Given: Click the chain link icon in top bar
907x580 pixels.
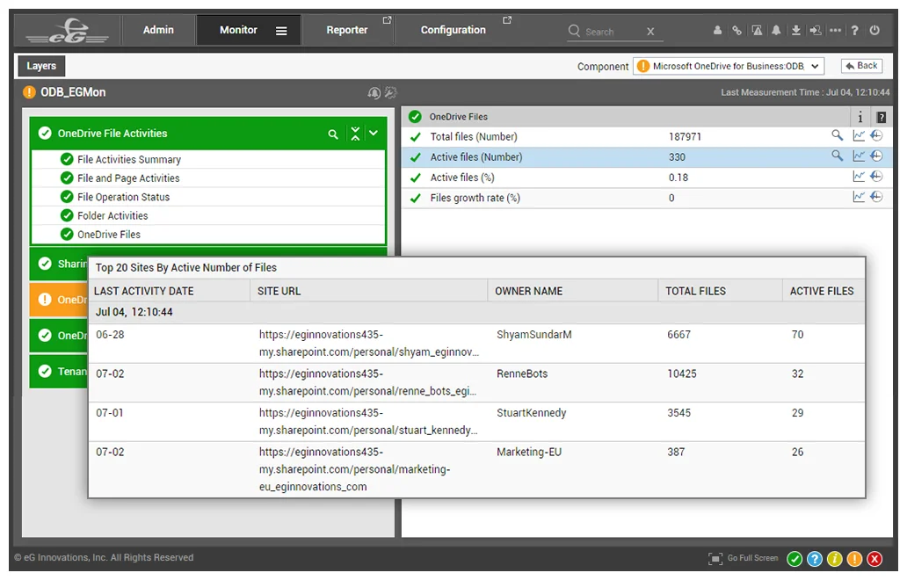Looking at the screenshot, I should point(736,30).
